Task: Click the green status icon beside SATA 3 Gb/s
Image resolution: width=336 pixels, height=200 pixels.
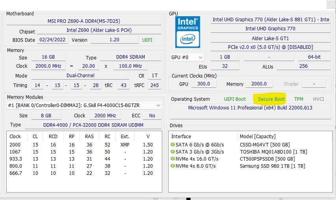Action: [x=173, y=152]
